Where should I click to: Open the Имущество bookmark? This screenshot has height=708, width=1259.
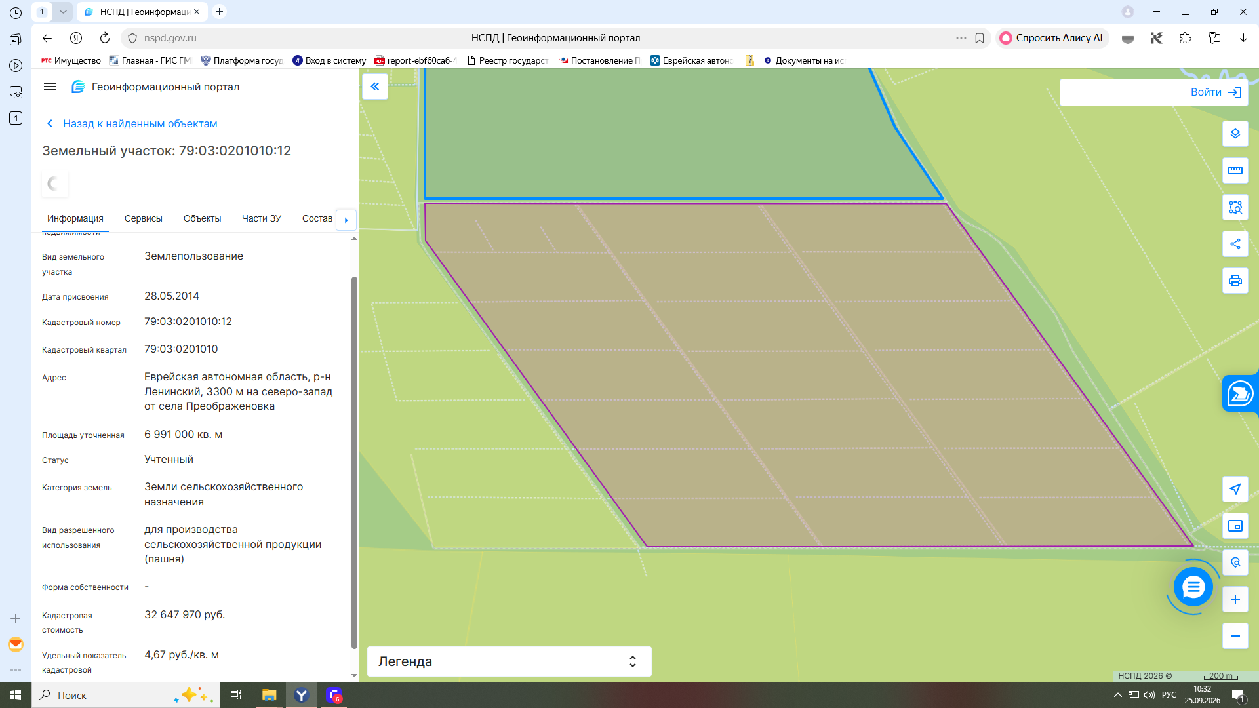click(x=71, y=60)
